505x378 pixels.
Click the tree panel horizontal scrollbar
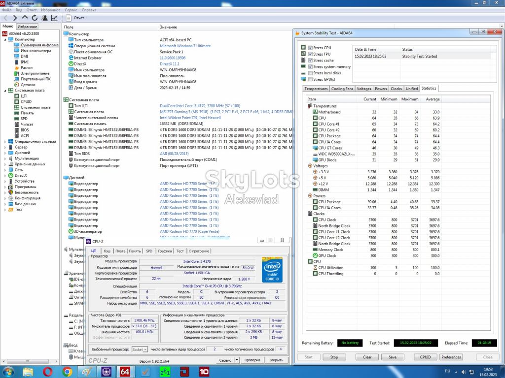click(x=28, y=361)
